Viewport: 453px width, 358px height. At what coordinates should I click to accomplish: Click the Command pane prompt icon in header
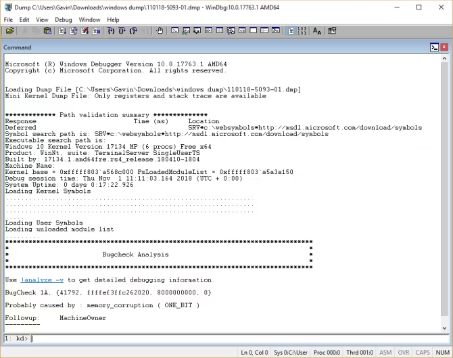coord(435,47)
